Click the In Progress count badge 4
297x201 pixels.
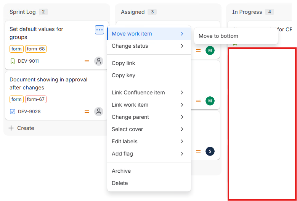pyautogui.click(x=270, y=12)
